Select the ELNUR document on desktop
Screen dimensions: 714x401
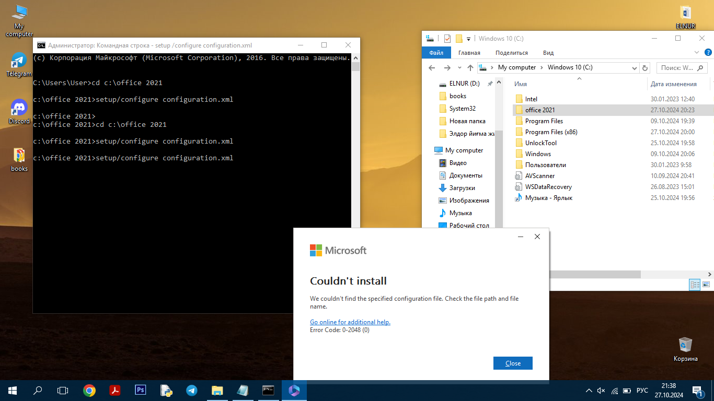pyautogui.click(x=686, y=17)
